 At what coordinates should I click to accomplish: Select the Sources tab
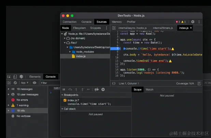pos(102,22)
